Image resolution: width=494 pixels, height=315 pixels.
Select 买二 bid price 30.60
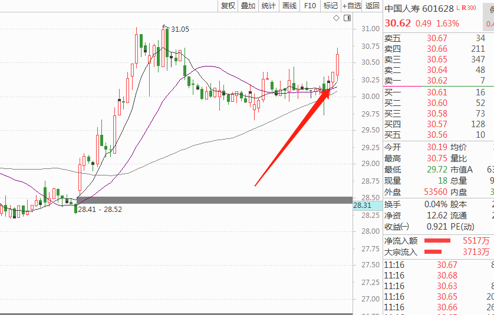click(x=437, y=103)
